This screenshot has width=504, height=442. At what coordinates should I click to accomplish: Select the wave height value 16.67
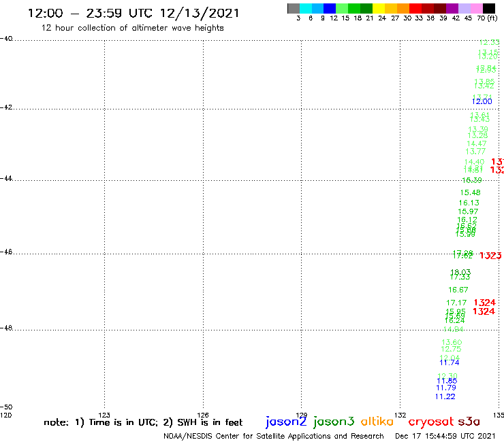click(x=458, y=290)
